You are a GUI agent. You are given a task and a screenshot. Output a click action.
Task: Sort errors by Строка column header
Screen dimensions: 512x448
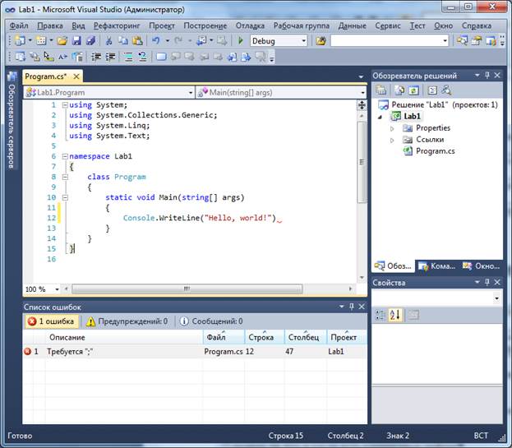coord(265,337)
